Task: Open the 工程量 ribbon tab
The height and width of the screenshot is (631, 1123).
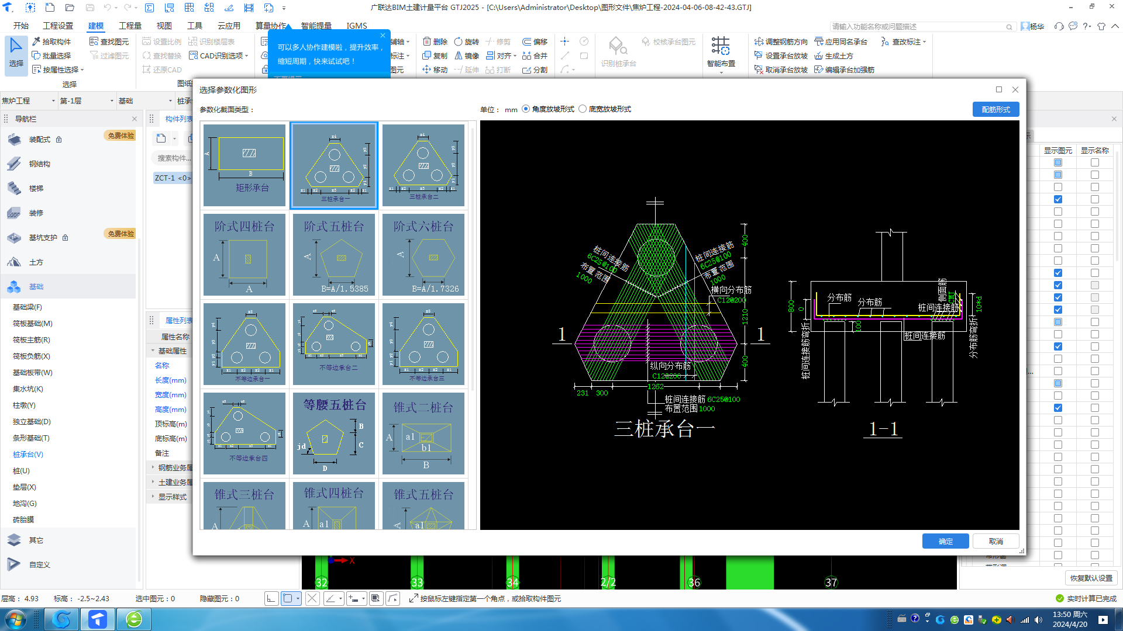Action: click(130, 26)
